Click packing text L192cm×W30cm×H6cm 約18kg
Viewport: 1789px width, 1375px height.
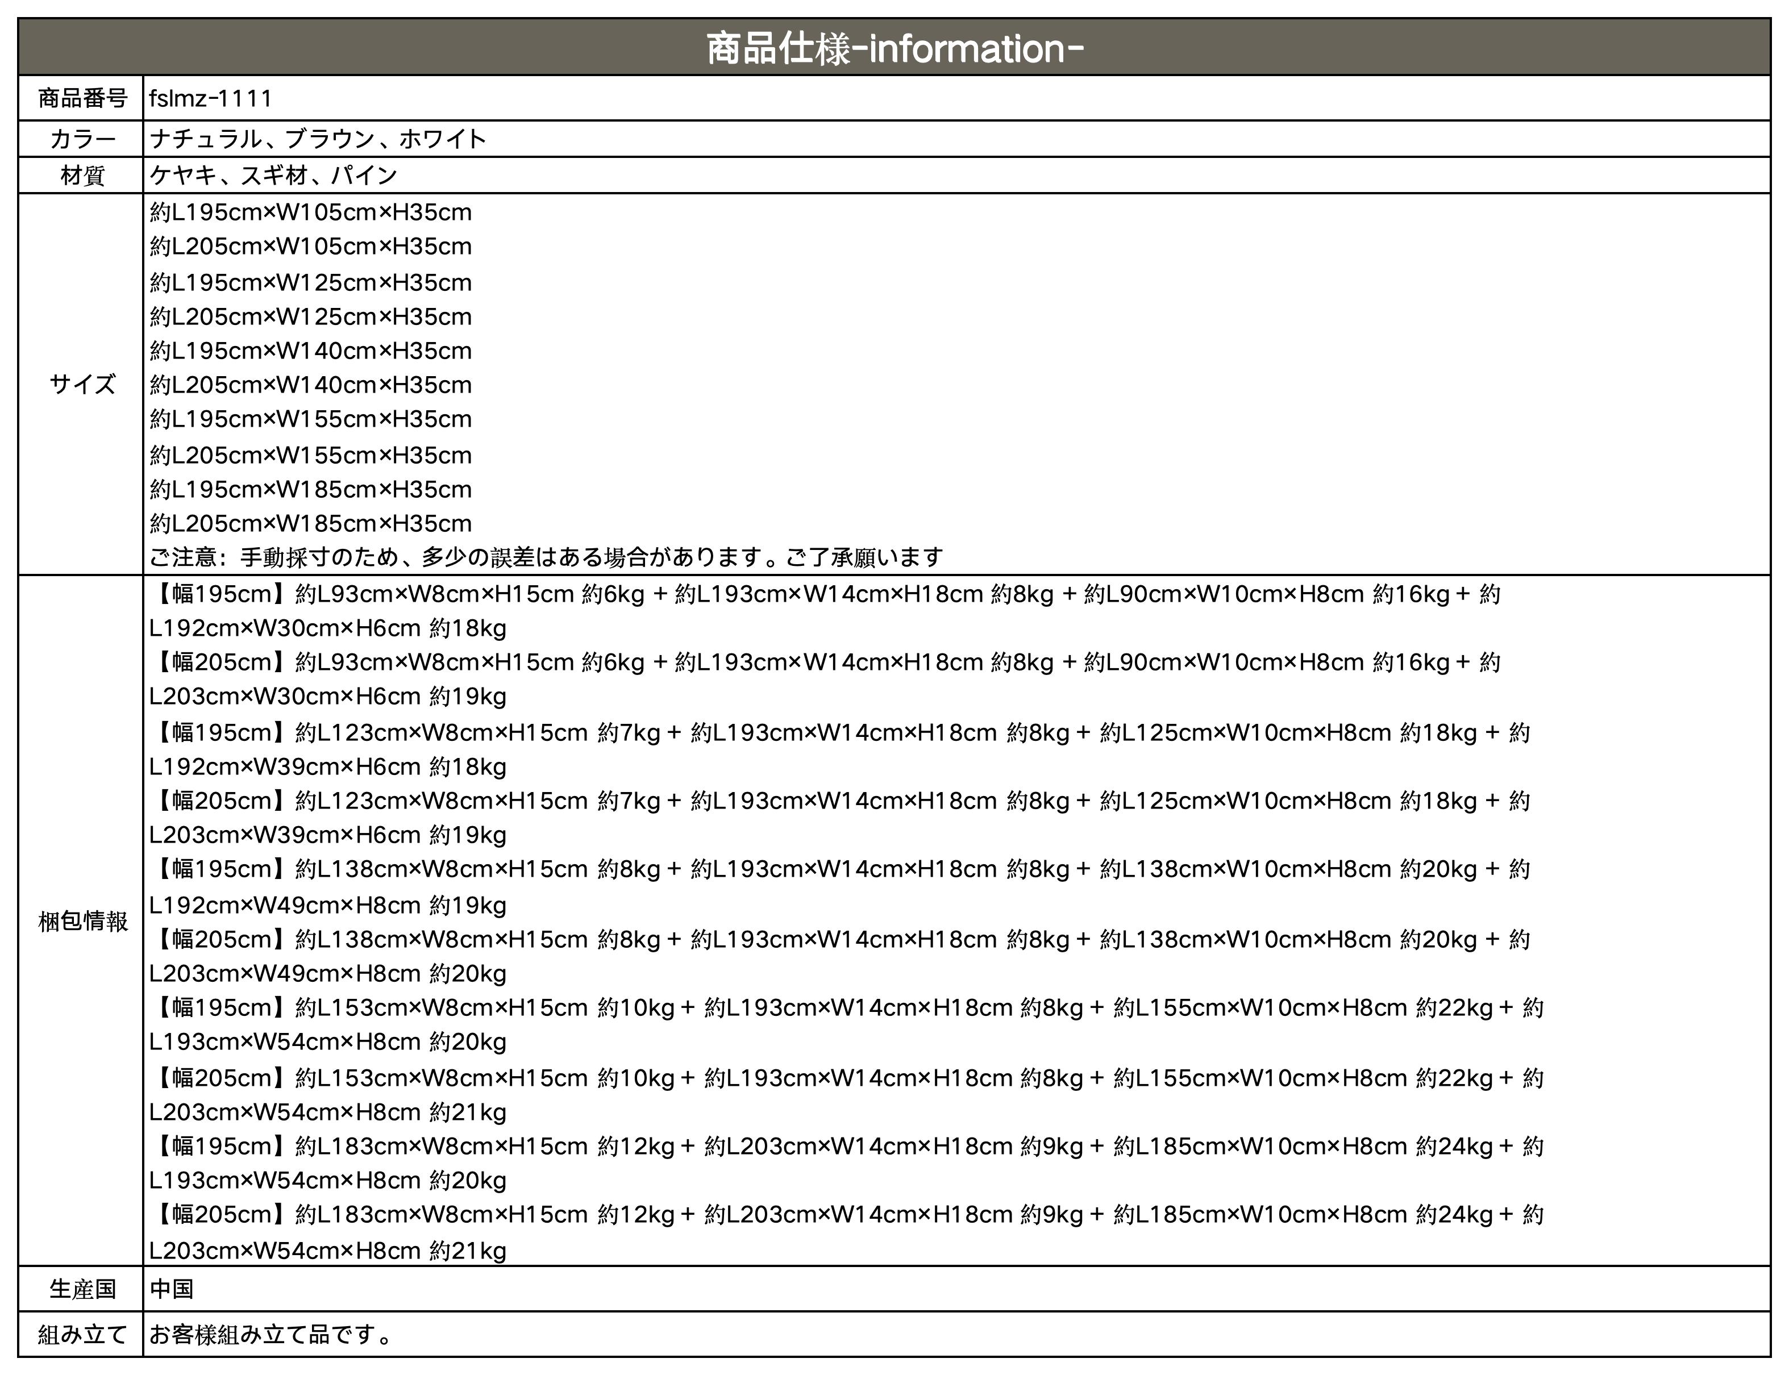coord(327,628)
